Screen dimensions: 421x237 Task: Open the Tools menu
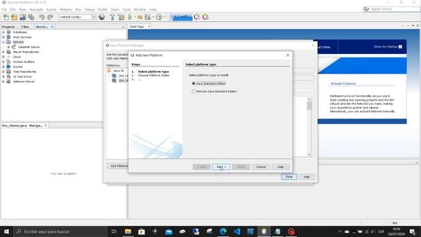tap(127, 9)
